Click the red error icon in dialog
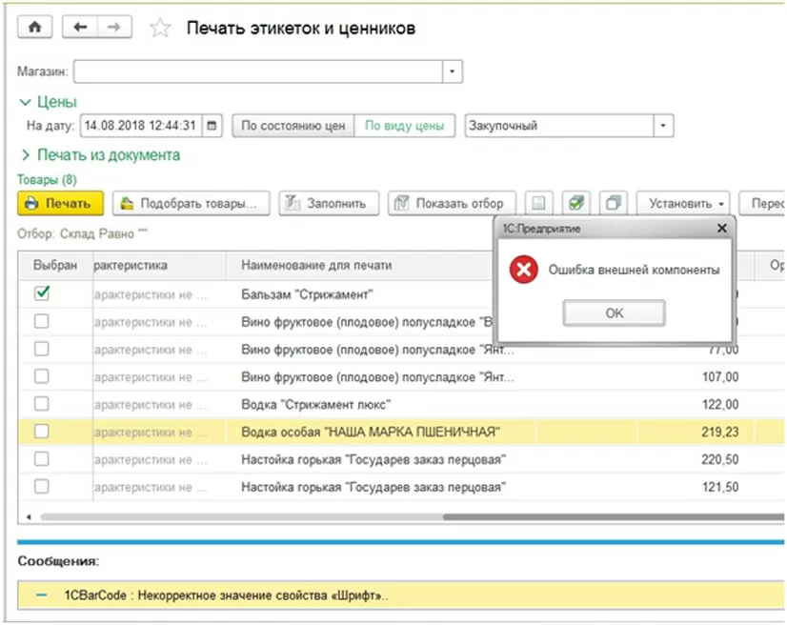Screen dimensions: 787x625 (523, 270)
